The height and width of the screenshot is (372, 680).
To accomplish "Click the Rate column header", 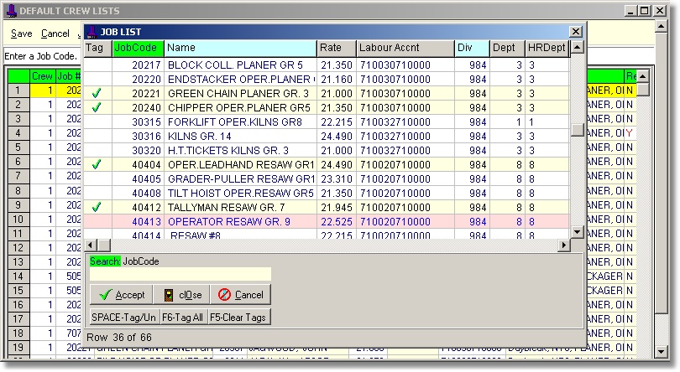I will click(336, 48).
